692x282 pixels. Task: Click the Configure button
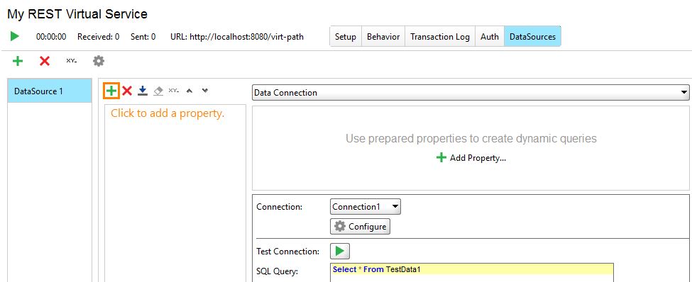coord(360,227)
